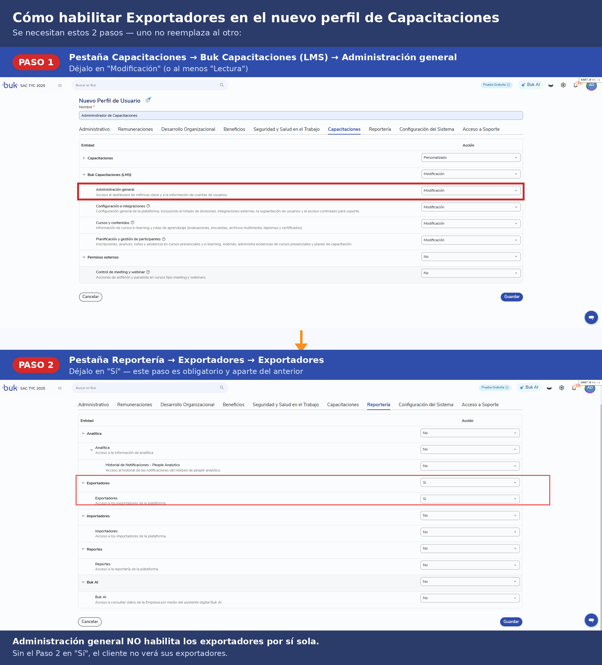Toggle the closed-eye privacy icon in Paso 2 screenshot
The height and width of the screenshot is (665, 602).
tap(549, 388)
